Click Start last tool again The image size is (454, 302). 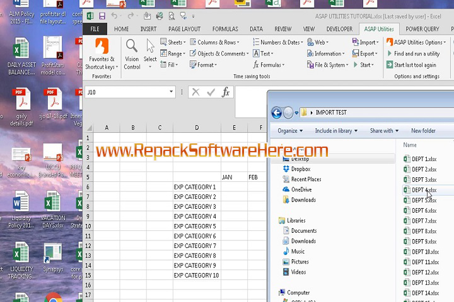(x=411, y=65)
